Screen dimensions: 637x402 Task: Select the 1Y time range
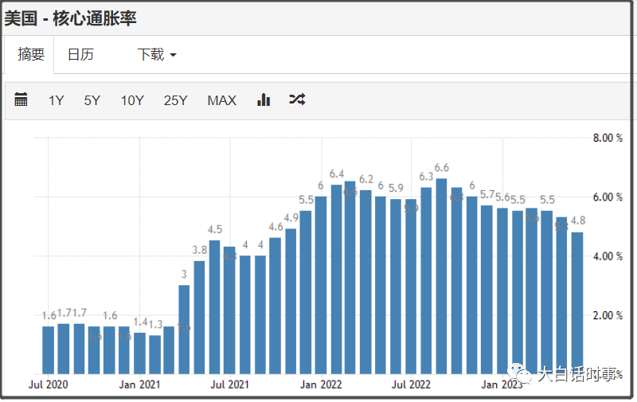(x=56, y=100)
